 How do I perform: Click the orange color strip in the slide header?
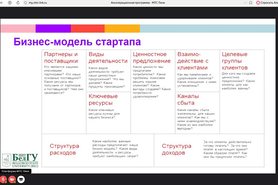click(x=122, y=29)
